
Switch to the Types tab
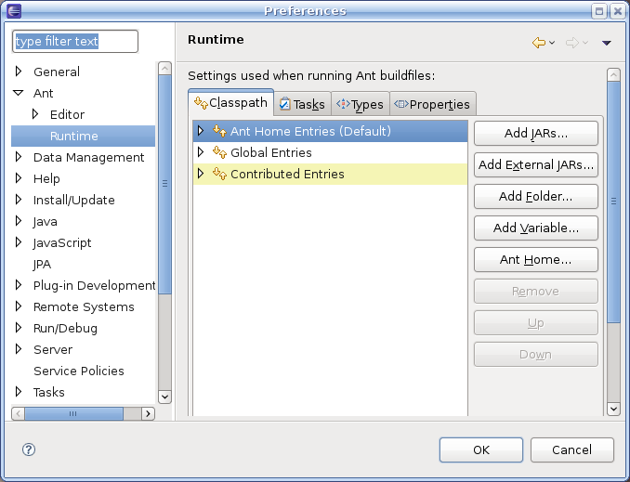pos(360,104)
